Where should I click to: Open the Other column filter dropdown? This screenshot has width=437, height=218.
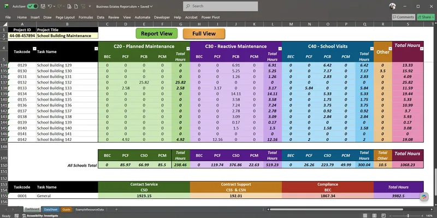pos(390,49)
